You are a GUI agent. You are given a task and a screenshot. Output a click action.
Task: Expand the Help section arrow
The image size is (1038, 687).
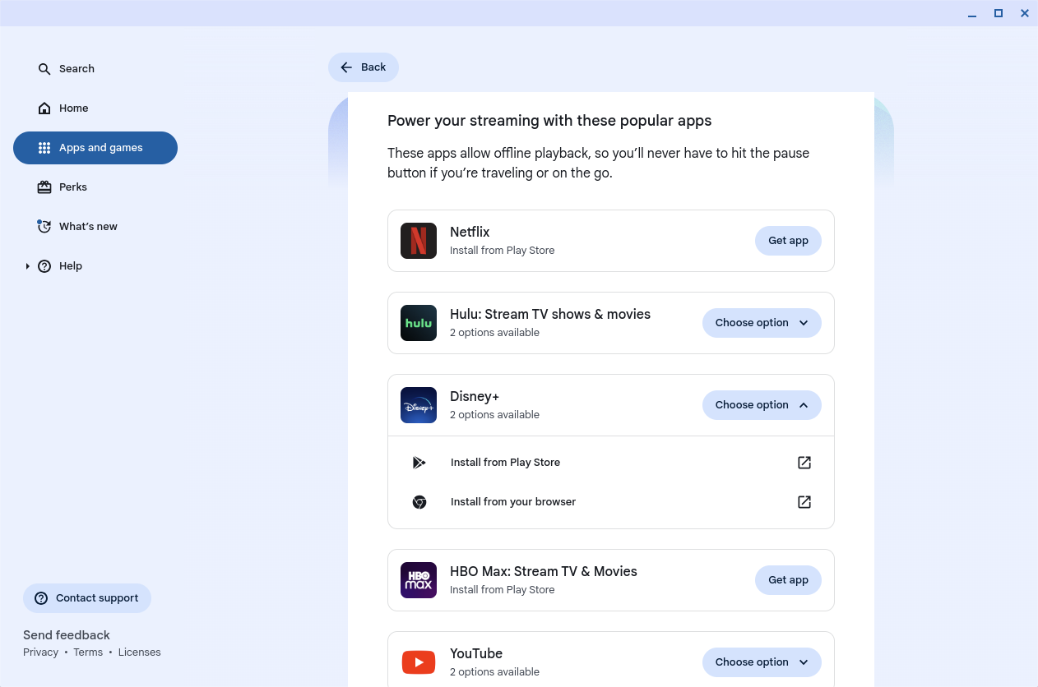point(27,266)
